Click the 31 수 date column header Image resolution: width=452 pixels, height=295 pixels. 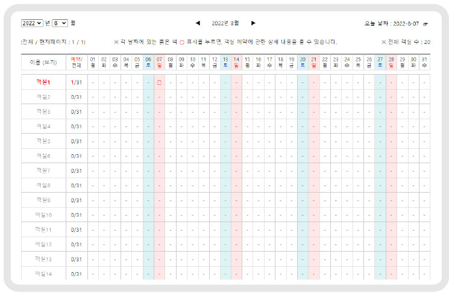coord(424,62)
